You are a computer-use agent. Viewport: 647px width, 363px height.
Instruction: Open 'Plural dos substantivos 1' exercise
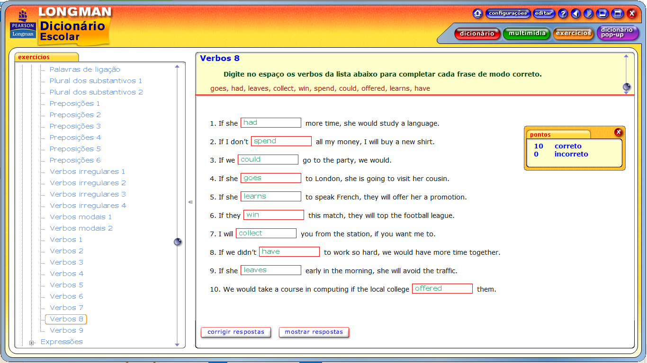point(96,81)
